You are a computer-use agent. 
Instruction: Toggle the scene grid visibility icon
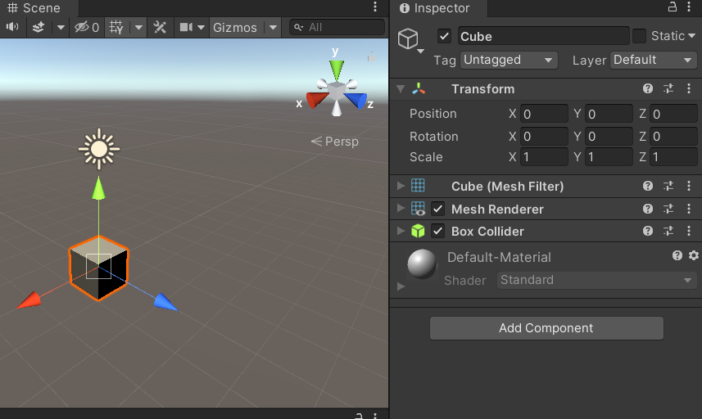click(x=116, y=27)
